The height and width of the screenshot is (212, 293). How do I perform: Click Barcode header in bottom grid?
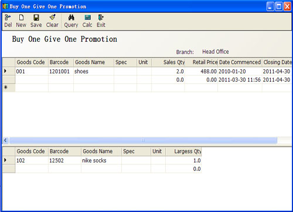pos(64,152)
